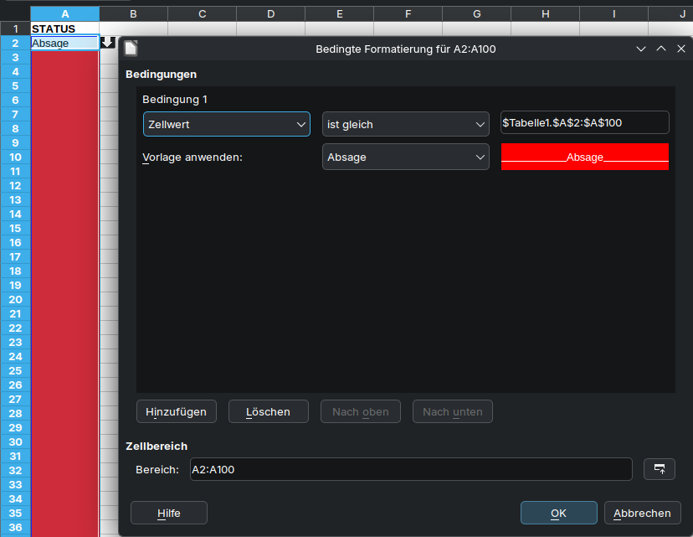The height and width of the screenshot is (537, 693).
Task: Select row 36 header
Action: (15, 527)
